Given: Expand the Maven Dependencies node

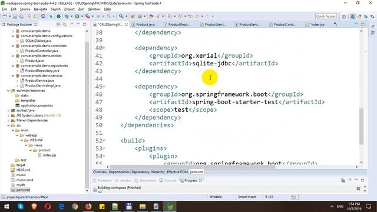Looking at the screenshot, I should [8, 120].
